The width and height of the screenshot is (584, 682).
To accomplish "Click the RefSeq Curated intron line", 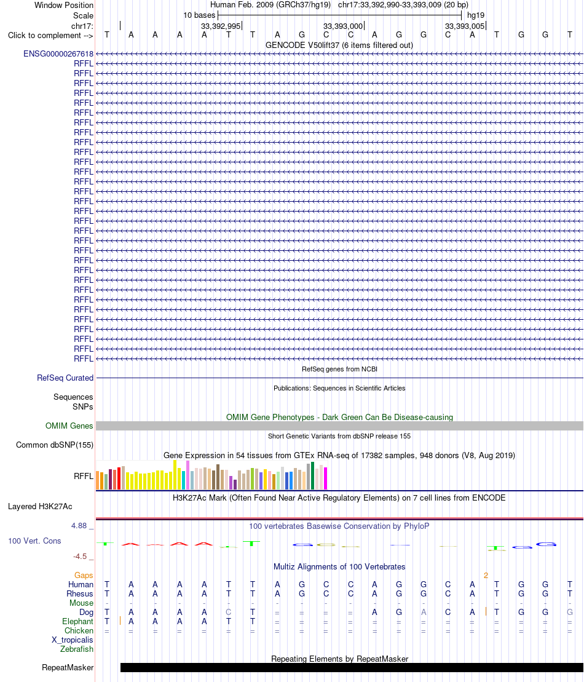I will (339, 378).
